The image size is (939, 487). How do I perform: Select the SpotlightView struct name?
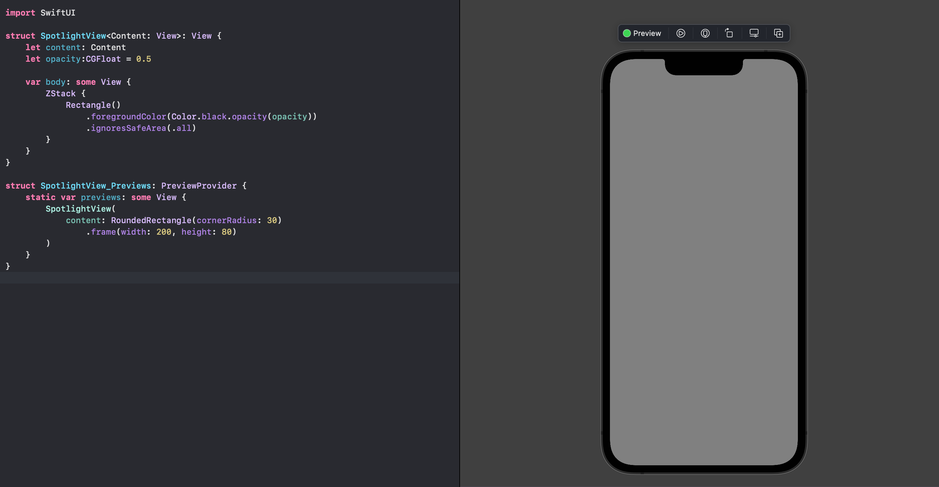[x=73, y=36]
